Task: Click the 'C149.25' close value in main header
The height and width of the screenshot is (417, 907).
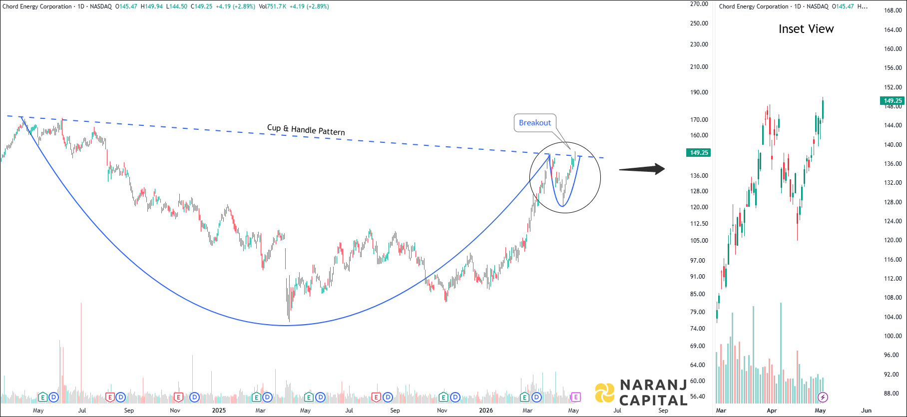Action: tap(202, 6)
